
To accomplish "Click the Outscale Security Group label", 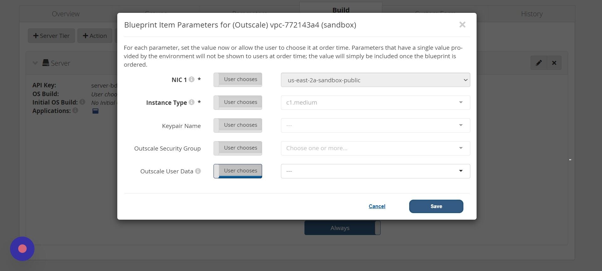I will point(167,148).
